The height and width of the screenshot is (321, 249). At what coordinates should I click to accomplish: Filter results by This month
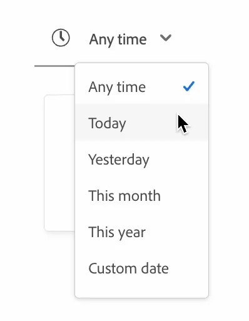141,196
